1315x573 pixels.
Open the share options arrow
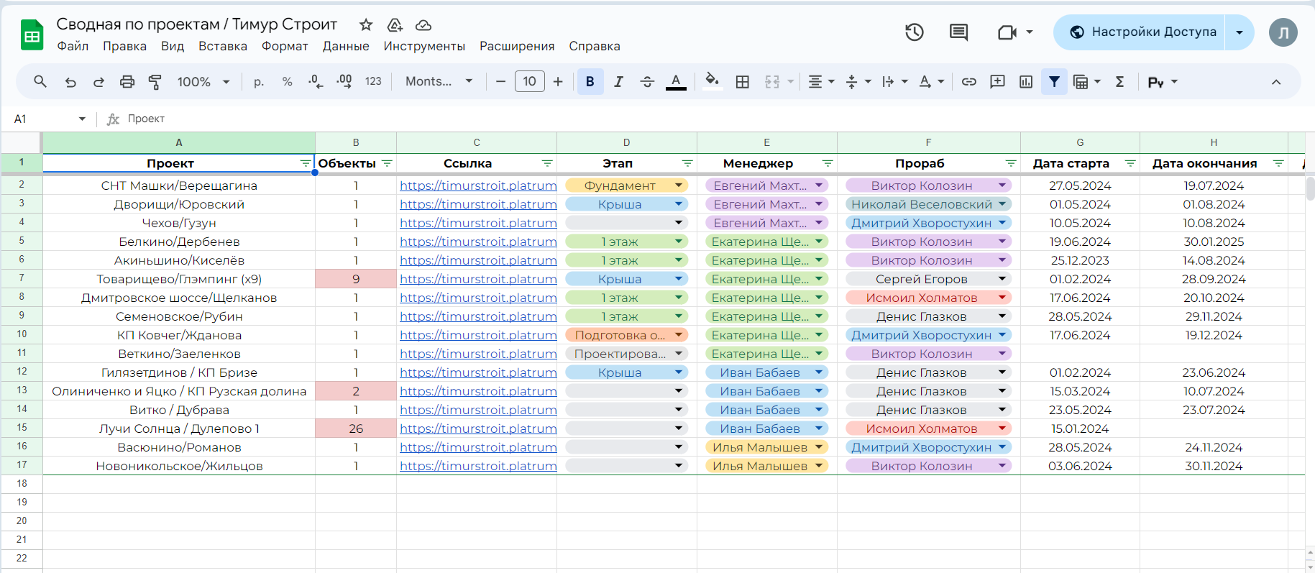1240,32
